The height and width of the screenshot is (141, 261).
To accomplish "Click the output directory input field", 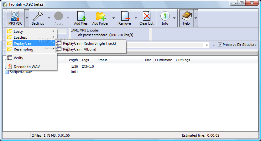I will pyautogui.click(x=165, y=45).
